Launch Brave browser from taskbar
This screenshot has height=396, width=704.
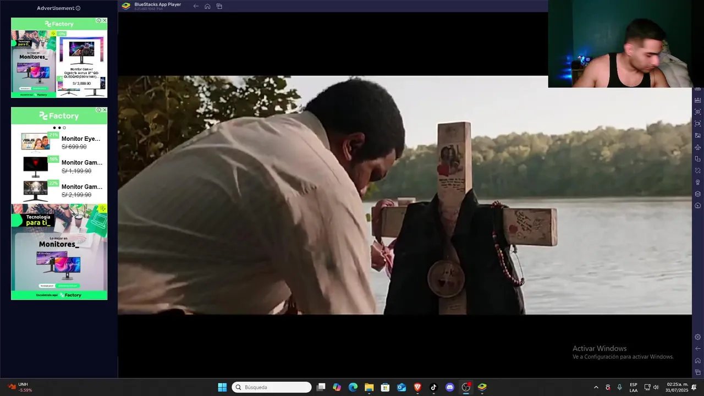tap(417, 387)
